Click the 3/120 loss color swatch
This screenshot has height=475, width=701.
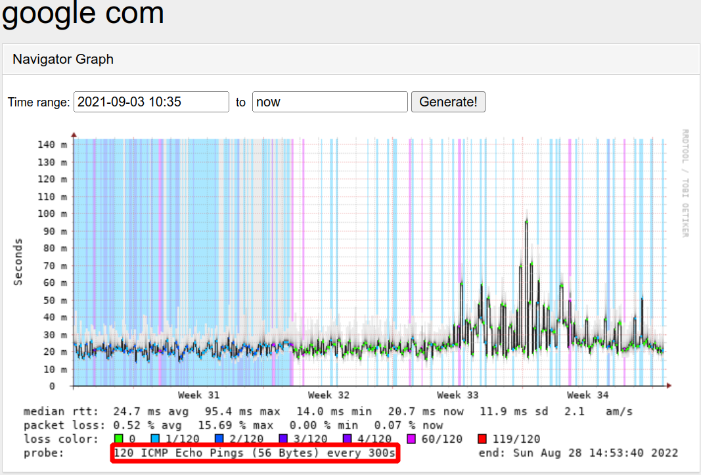pyautogui.click(x=283, y=439)
